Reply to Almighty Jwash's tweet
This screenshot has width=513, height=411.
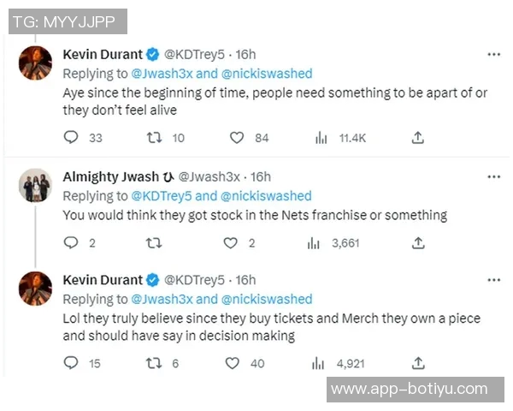[x=72, y=243]
